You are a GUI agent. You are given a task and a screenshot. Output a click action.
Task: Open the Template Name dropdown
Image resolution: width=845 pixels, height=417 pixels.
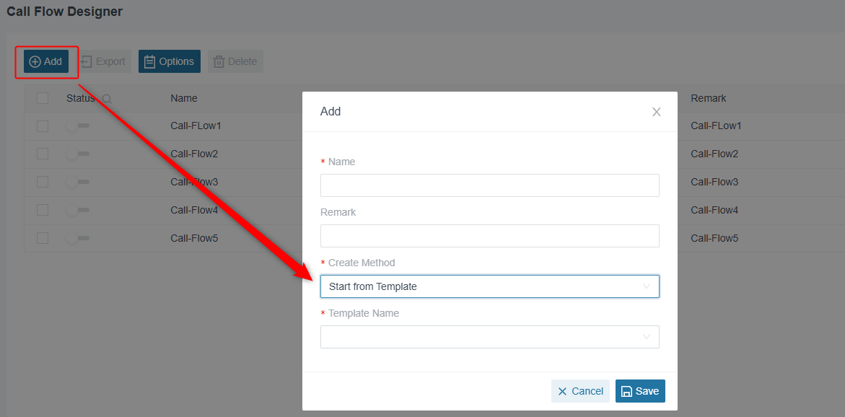[x=490, y=337]
